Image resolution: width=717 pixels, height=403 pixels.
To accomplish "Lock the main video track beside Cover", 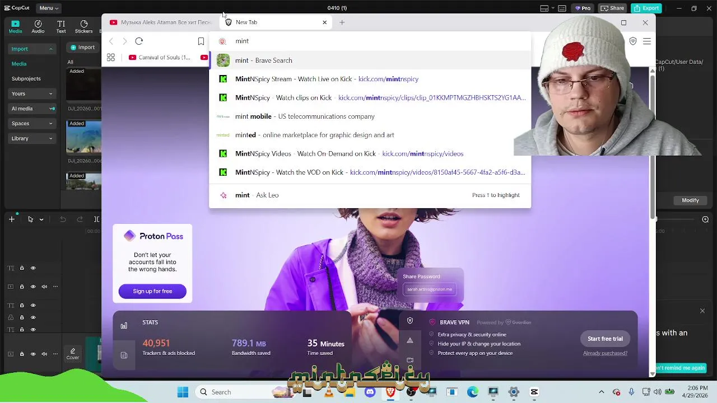I will coord(22,354).
